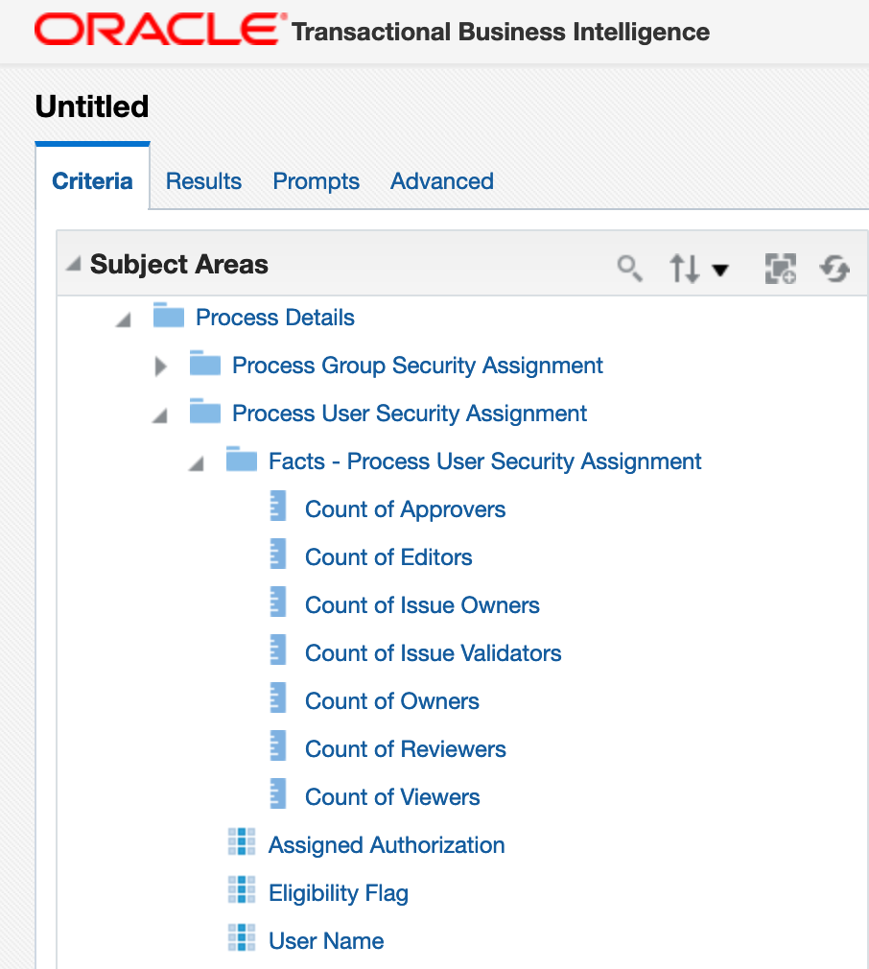Select the Count of Reviewers measure
This screenshot has height=969, width=869.
tap(405, 749)
